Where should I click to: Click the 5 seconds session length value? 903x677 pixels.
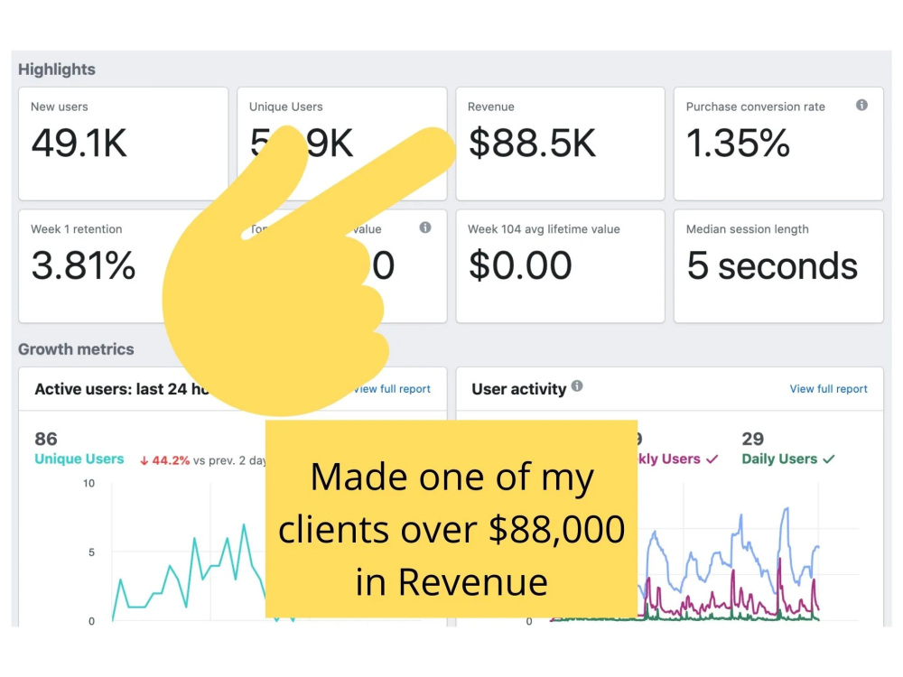pos(772,266)
